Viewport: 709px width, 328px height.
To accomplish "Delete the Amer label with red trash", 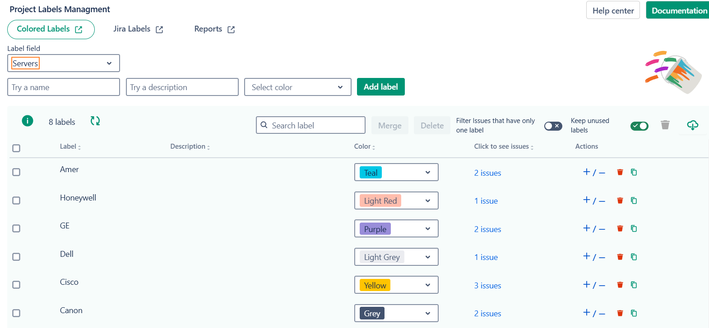I will pos(620,172).
